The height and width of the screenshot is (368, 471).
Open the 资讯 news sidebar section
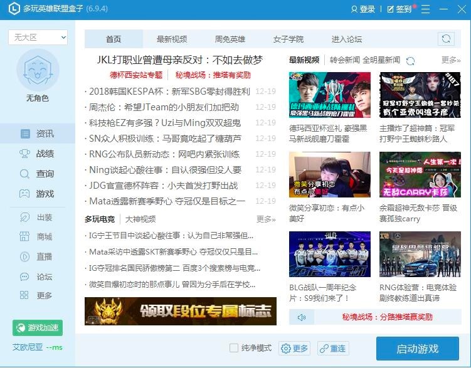pos(37,134)
